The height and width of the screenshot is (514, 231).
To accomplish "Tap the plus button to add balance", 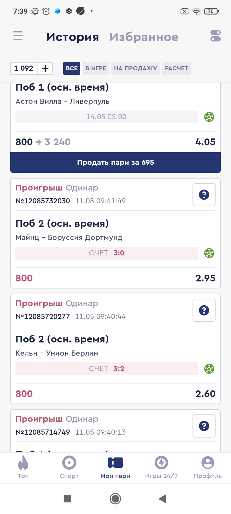I will pyautogui.click(x=45, y=68).
